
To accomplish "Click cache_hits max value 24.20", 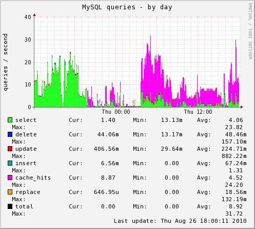I will 234,185.
